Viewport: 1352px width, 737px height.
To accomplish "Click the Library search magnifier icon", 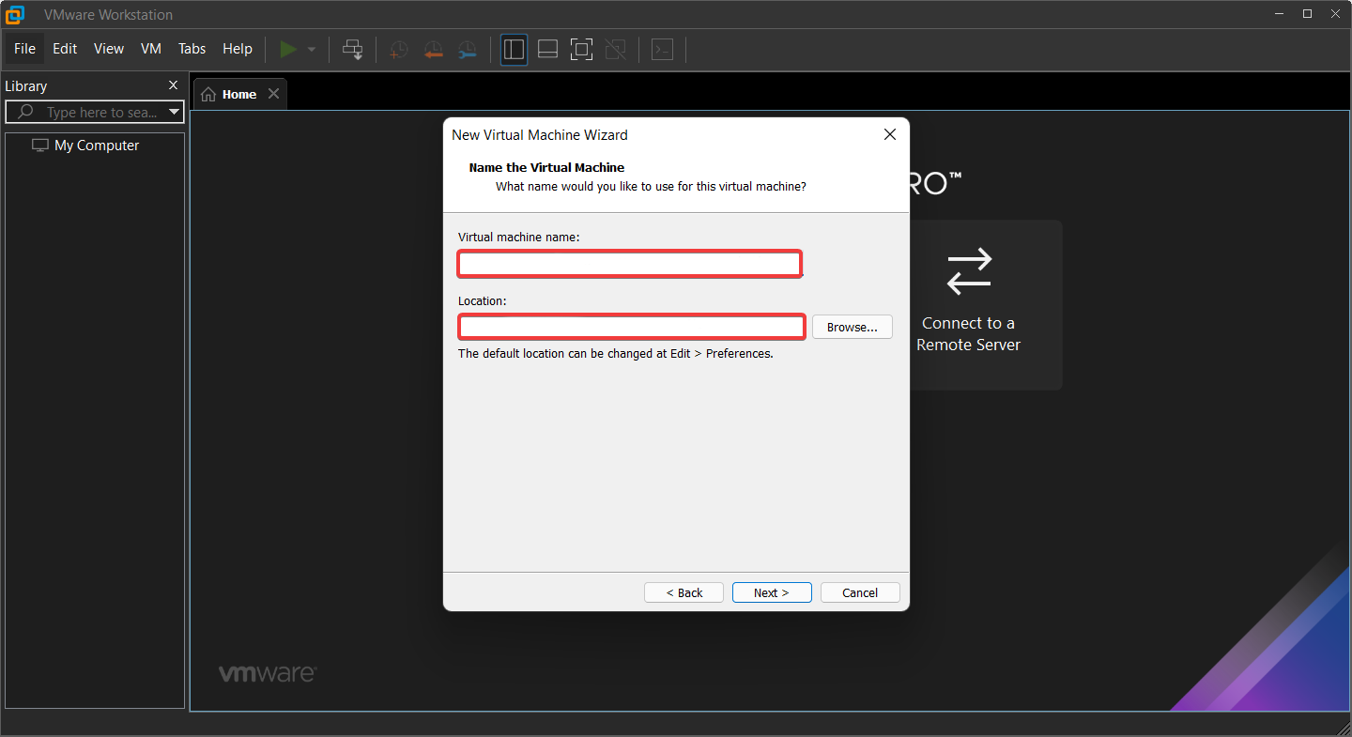I will click(25, 112).
